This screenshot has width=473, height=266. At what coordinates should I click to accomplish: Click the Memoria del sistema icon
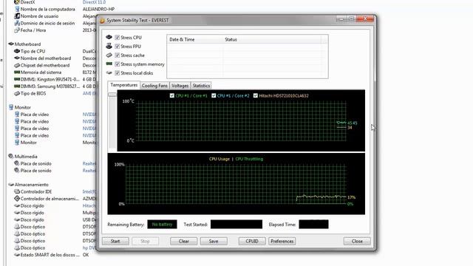point(17,72)
